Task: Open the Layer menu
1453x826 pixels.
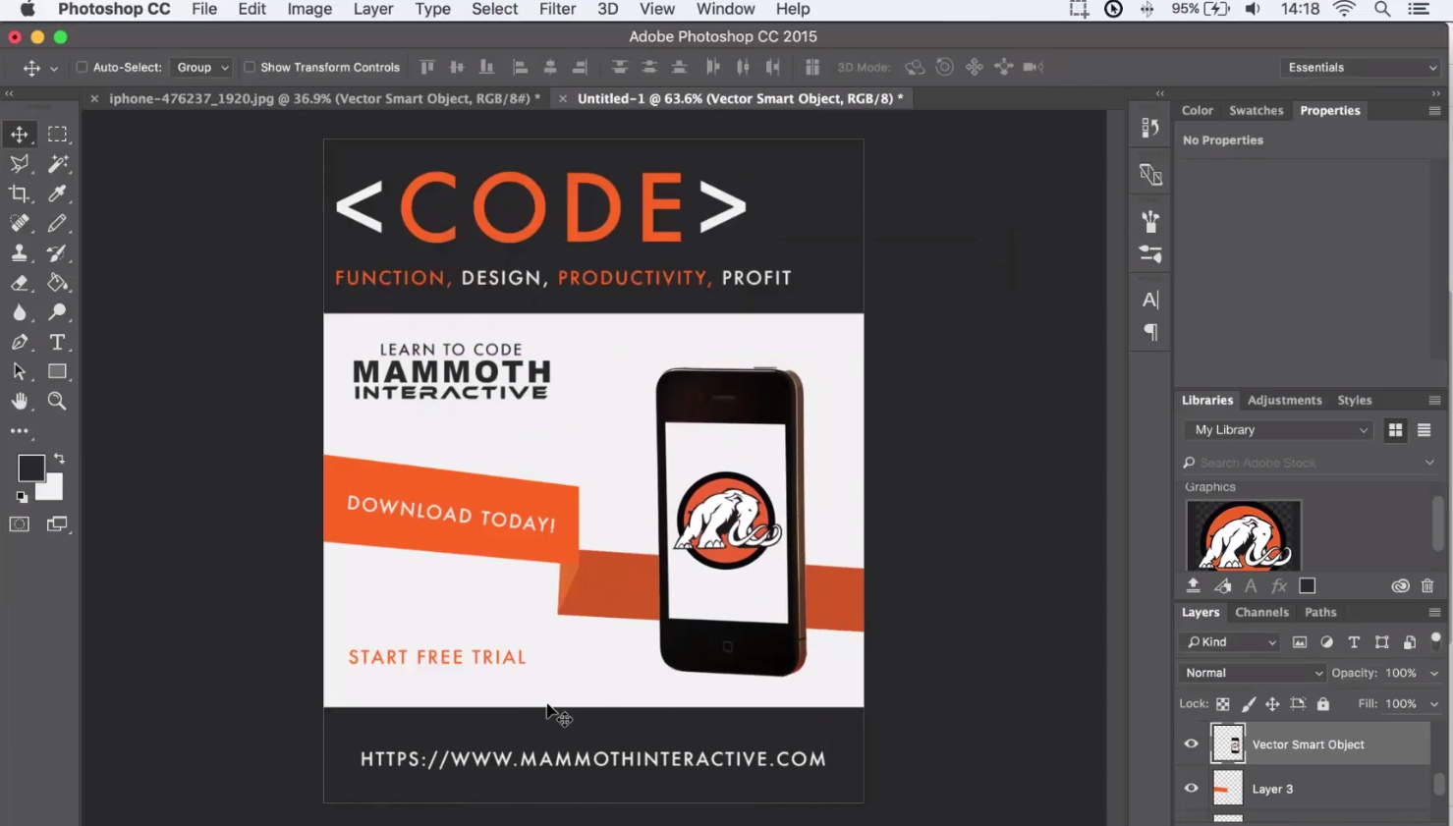Action: click(373, 9)
